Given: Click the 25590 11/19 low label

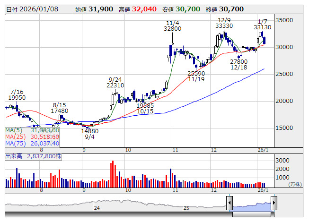Looking at the screenshot, I should click(x=196, y=77).
